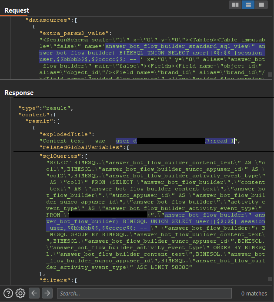Viewport: 274px width, 302px height.
Task: Select the top/bottom split layout icon
Action: pyautogui.click(x=248, y=5)
